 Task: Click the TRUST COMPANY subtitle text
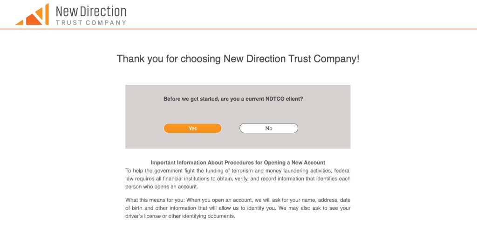[x=90, y=22]
